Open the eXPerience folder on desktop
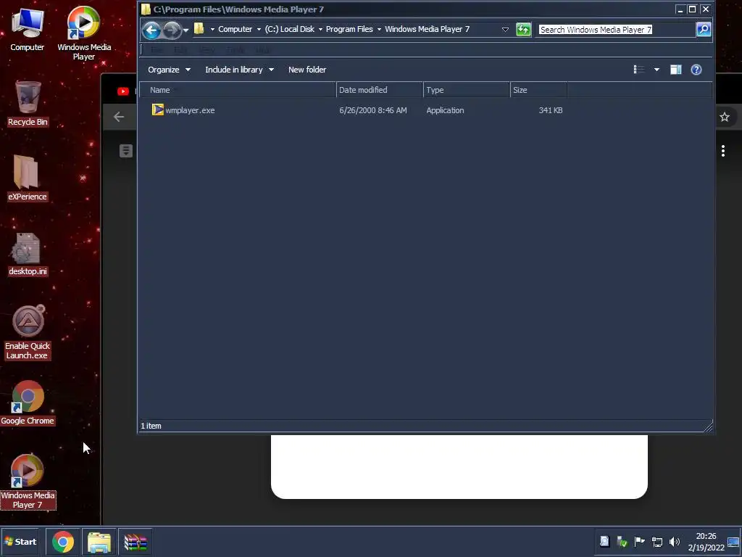742x557 pixels. [27, 178]
